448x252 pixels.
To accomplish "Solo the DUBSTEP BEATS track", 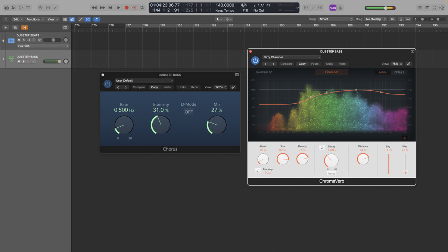I will click(x=24, y=40).
